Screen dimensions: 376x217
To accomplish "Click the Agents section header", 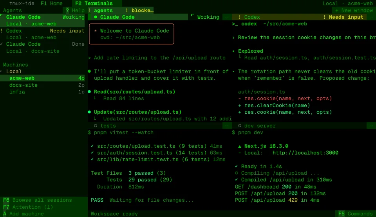I will pyautogui.click(x=12, y=10).
